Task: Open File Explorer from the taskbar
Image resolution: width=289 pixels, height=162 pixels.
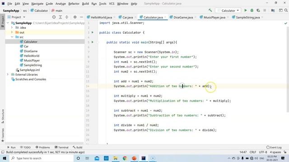Action: 116,158
